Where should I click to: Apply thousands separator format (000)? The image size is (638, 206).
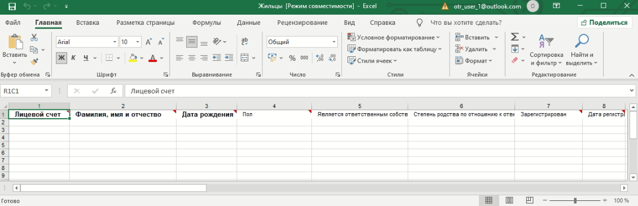point(305,58)
